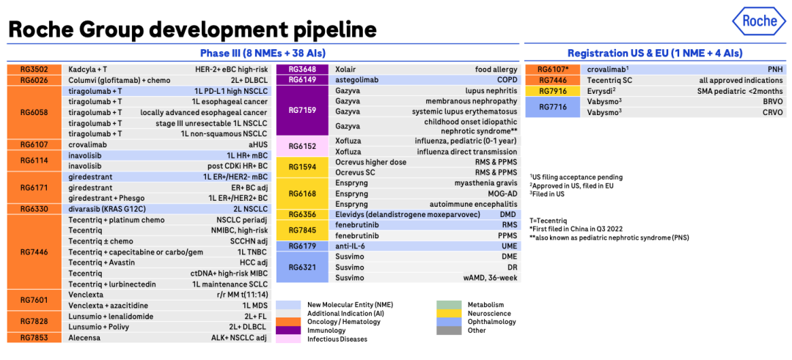Click the 'RG6107*' cell under Registration
Viewport: 792px width, 360px height.
[553, 70]
